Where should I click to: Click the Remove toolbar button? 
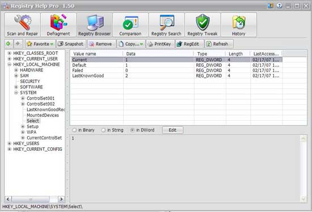pos(102,44)
